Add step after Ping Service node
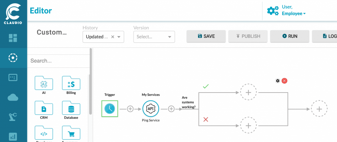Screen dimensions: 337x142 pos(171,109)
